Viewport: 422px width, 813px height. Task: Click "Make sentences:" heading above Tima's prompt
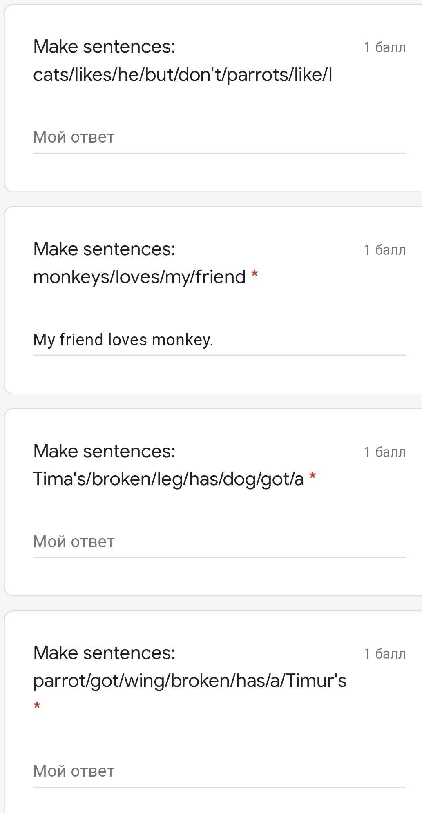pyautogui.click(x=104, y=451)
